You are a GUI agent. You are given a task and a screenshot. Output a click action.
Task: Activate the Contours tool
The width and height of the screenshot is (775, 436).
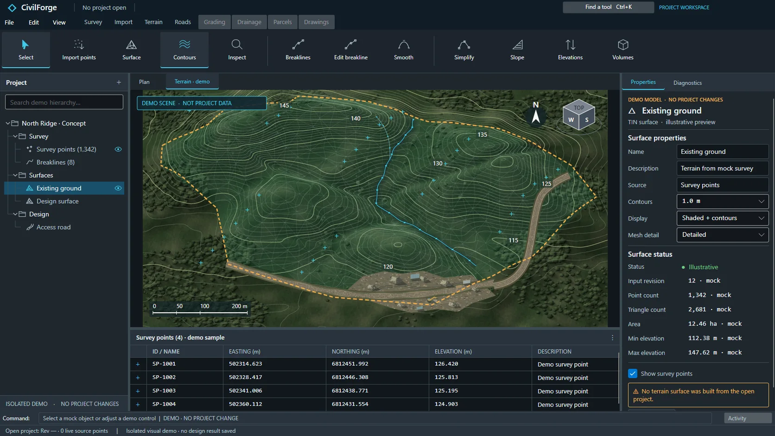point(184,50)
